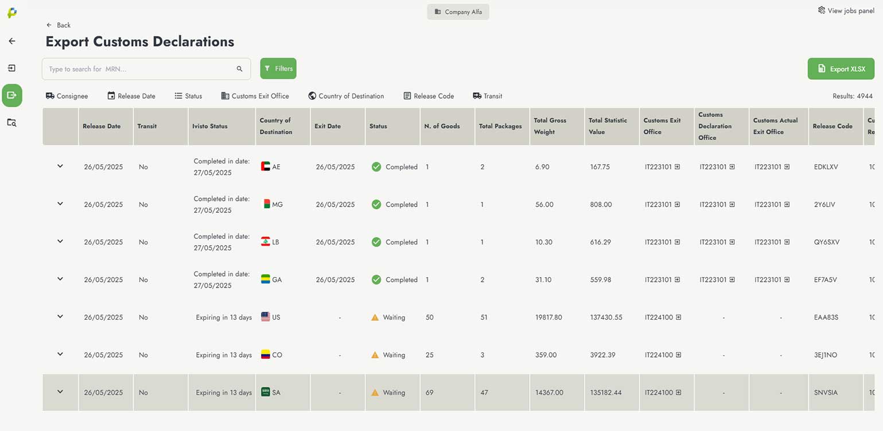The image size is (883, 431).
Task: Click the export declarations sidebar icon
Action: click(11, 95)
